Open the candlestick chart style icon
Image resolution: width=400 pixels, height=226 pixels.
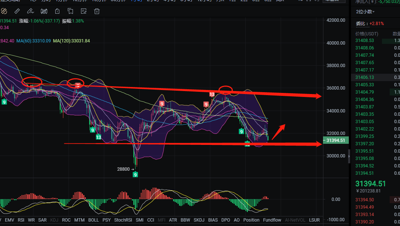(45, 11)
